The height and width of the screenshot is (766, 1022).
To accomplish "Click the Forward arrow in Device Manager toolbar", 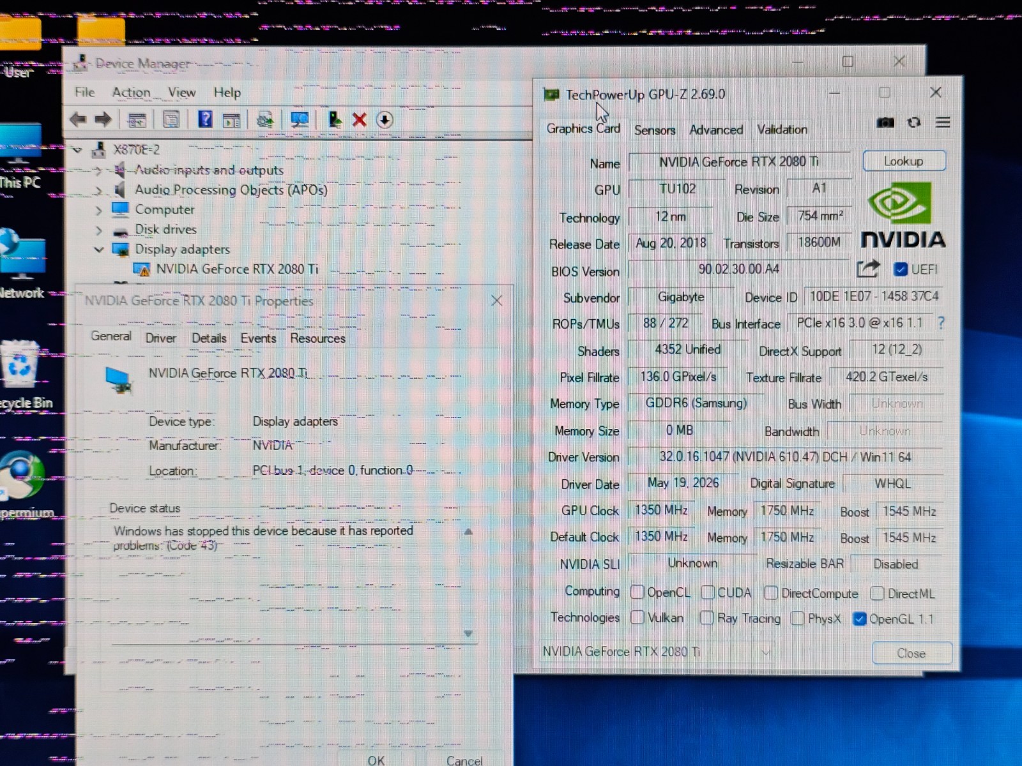I will point(103,119).
